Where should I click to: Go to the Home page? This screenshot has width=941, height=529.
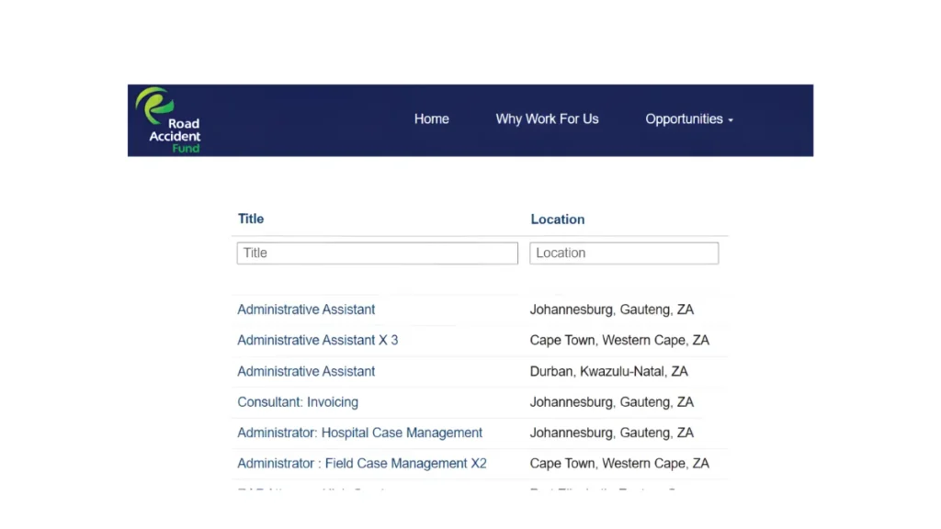431,119
